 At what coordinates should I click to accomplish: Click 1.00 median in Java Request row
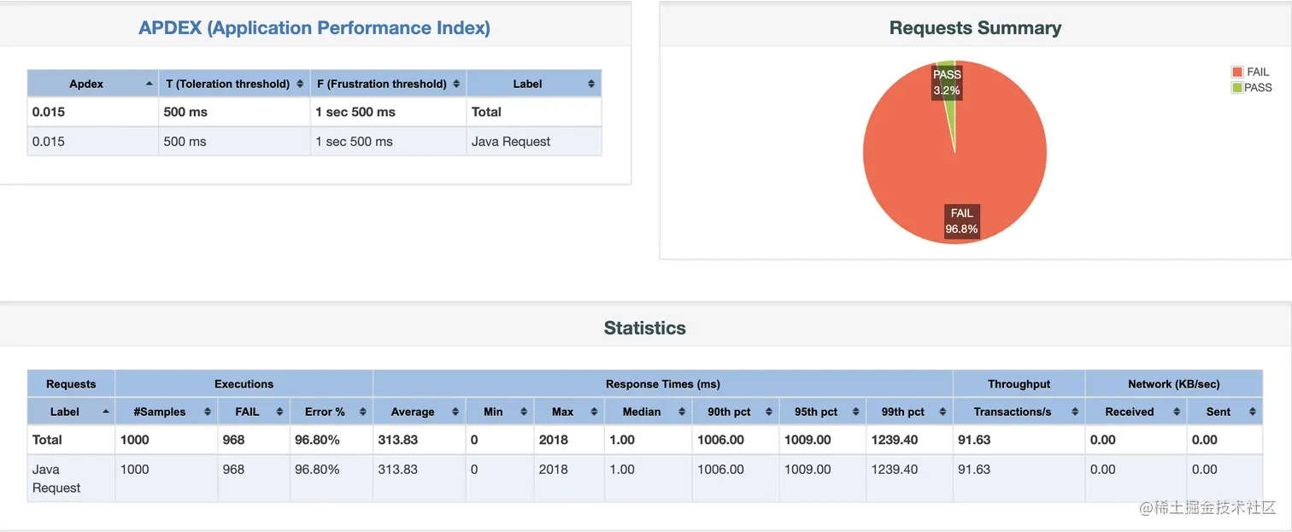tap(622, 469)
